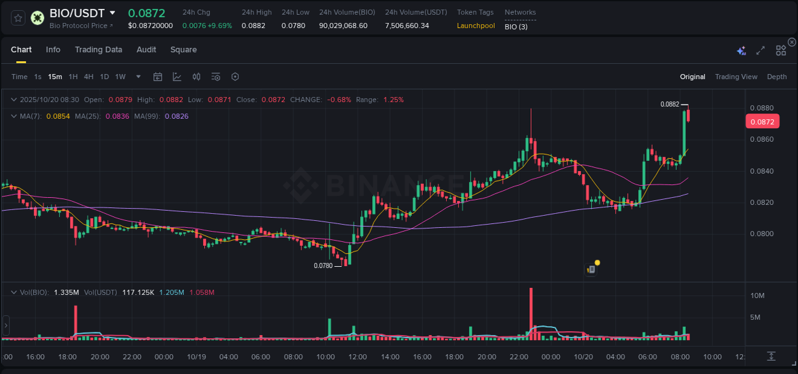
Task: Open the chart layout grid
Action: pos(780,49)
